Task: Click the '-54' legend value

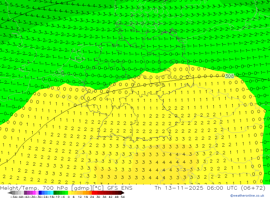Action: point(13,197)
